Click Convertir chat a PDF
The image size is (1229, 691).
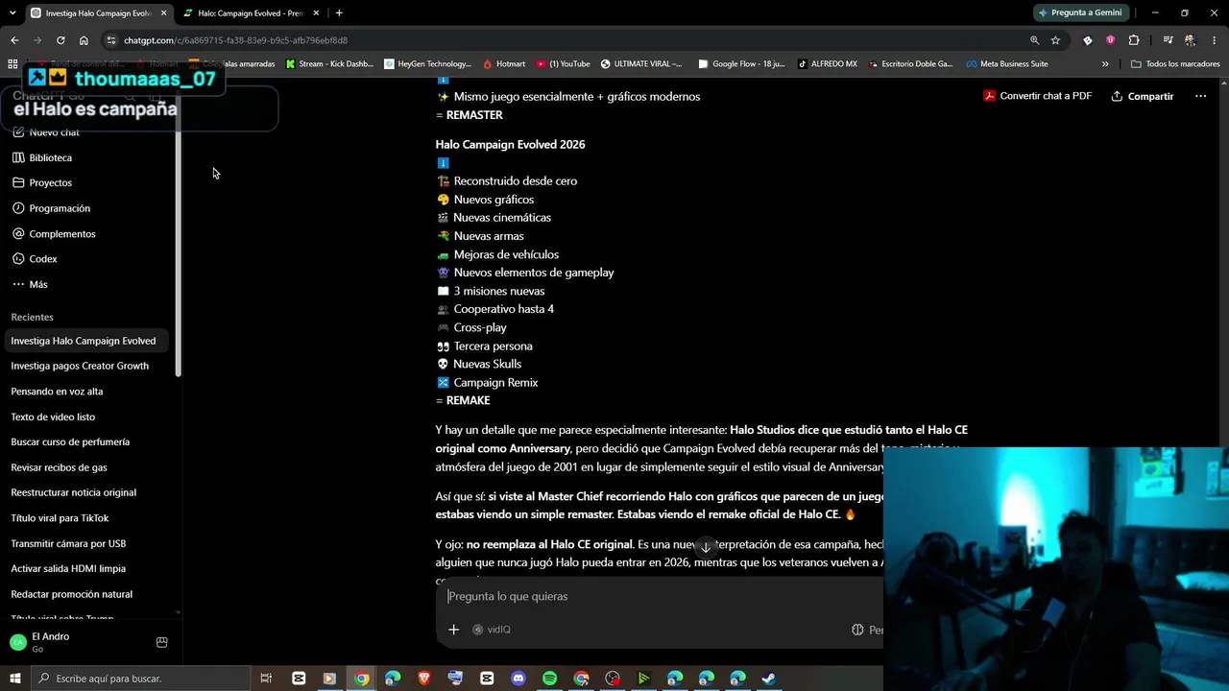coord(1037,96)
